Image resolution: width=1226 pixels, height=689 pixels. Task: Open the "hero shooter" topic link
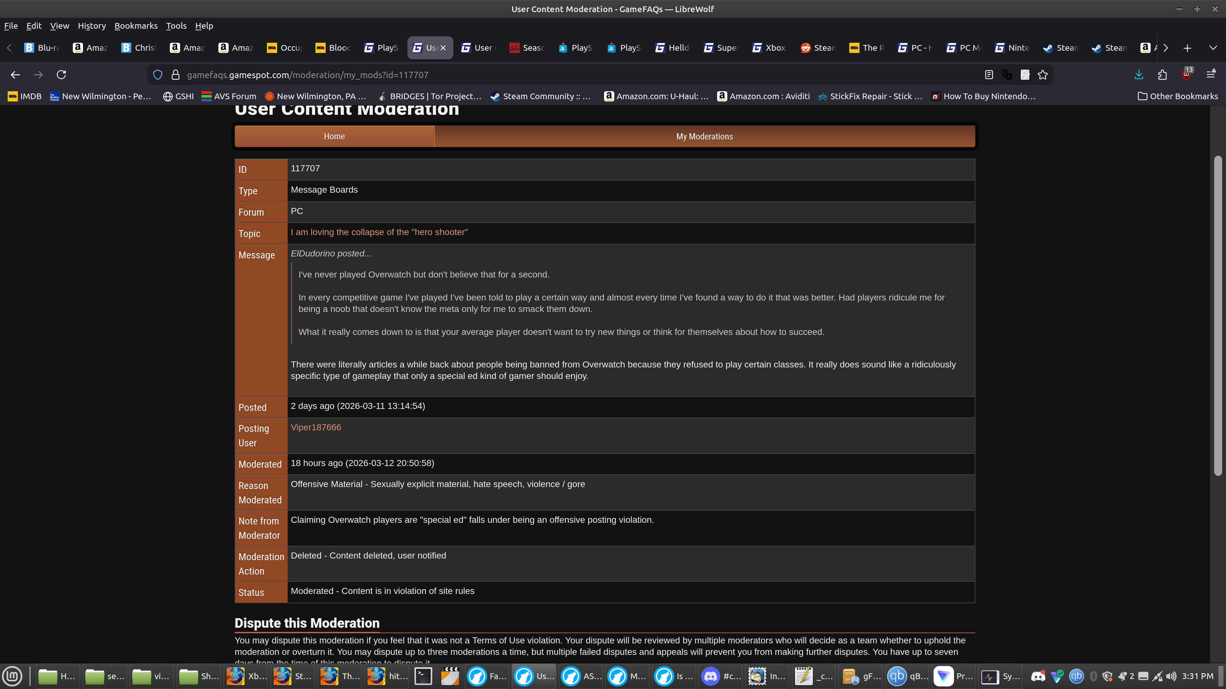click(x=379, y=232)
